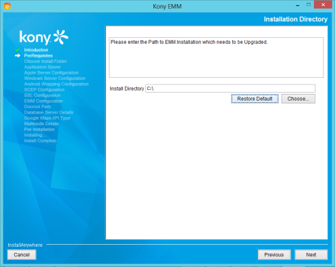Viewport: 335px width, 267px height.
Task: Click the Kony EMM window title
Action: point(167,6)
